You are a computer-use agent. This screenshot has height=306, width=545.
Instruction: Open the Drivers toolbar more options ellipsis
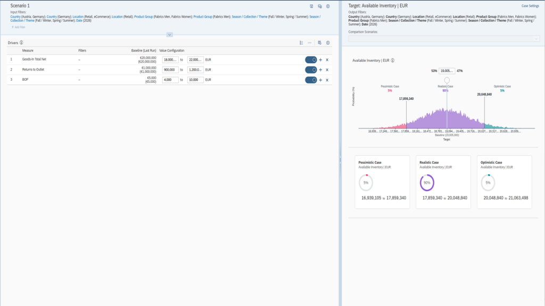(309, 42)
